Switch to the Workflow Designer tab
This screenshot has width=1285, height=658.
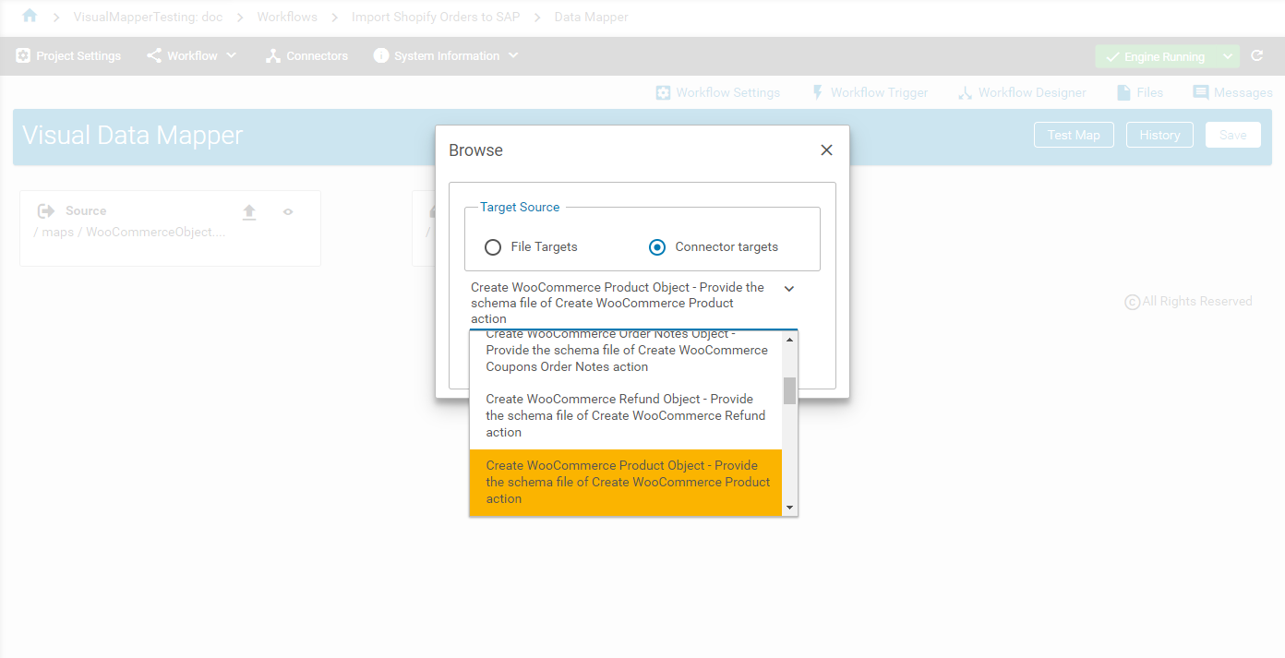click(1022, 92)
